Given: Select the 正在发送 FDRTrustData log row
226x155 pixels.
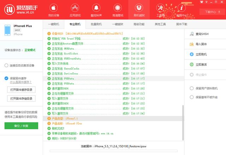Looking at the screenshot, I should tap(113, 59).
